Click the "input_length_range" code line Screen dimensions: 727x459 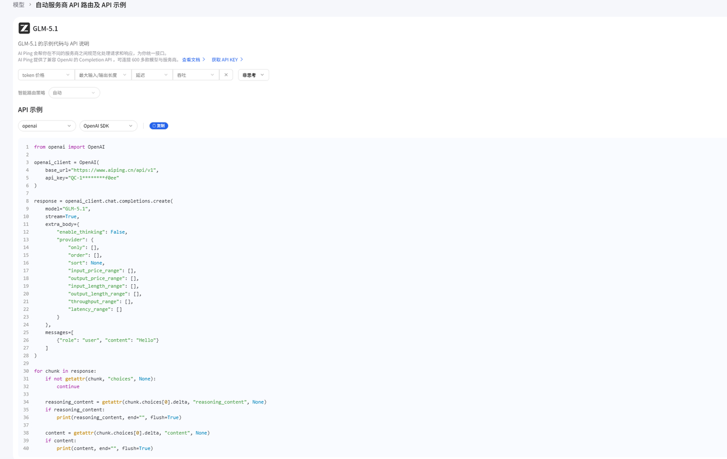click(x=103, y=286)
